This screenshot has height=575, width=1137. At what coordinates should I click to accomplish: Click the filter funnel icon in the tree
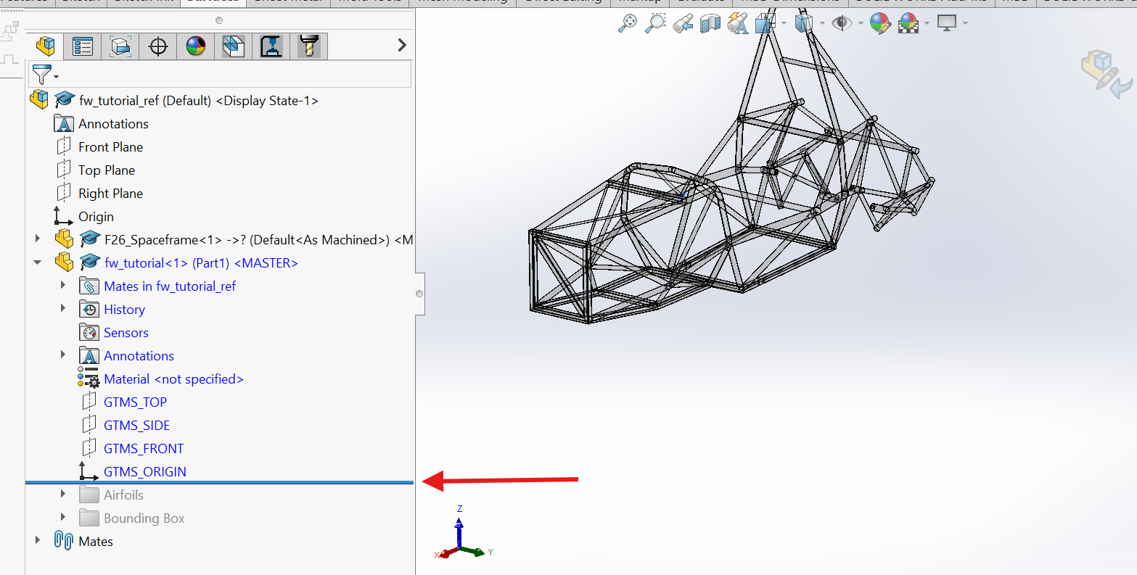[x=42, y=74]
